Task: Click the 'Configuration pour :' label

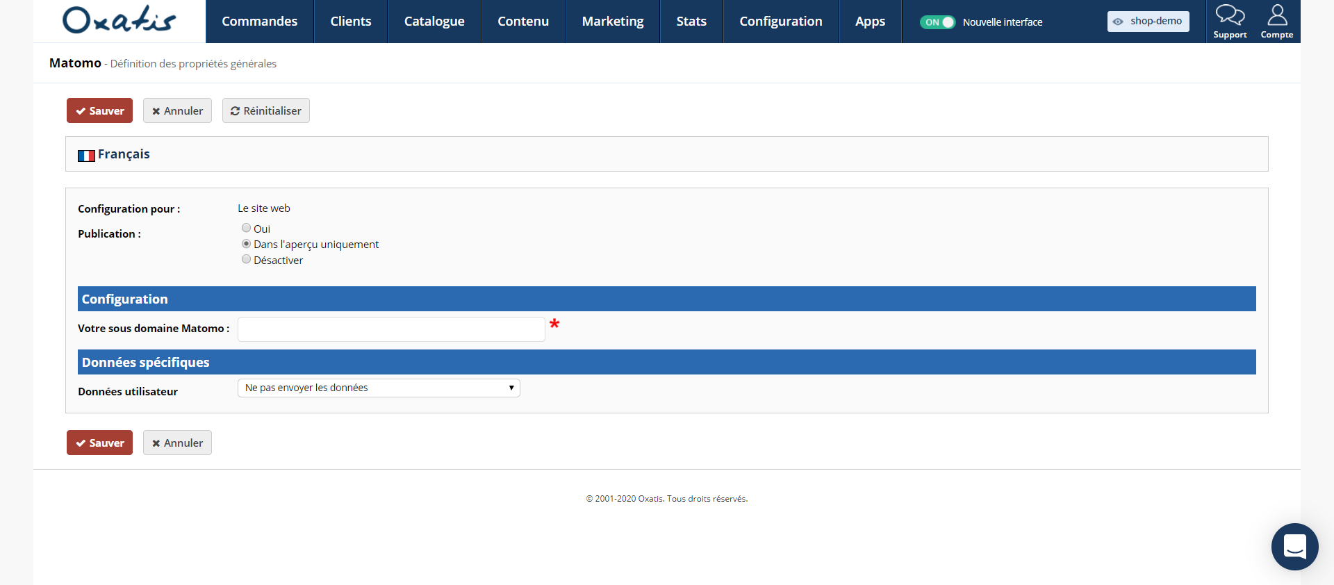Action: click(x=129, y=209)
